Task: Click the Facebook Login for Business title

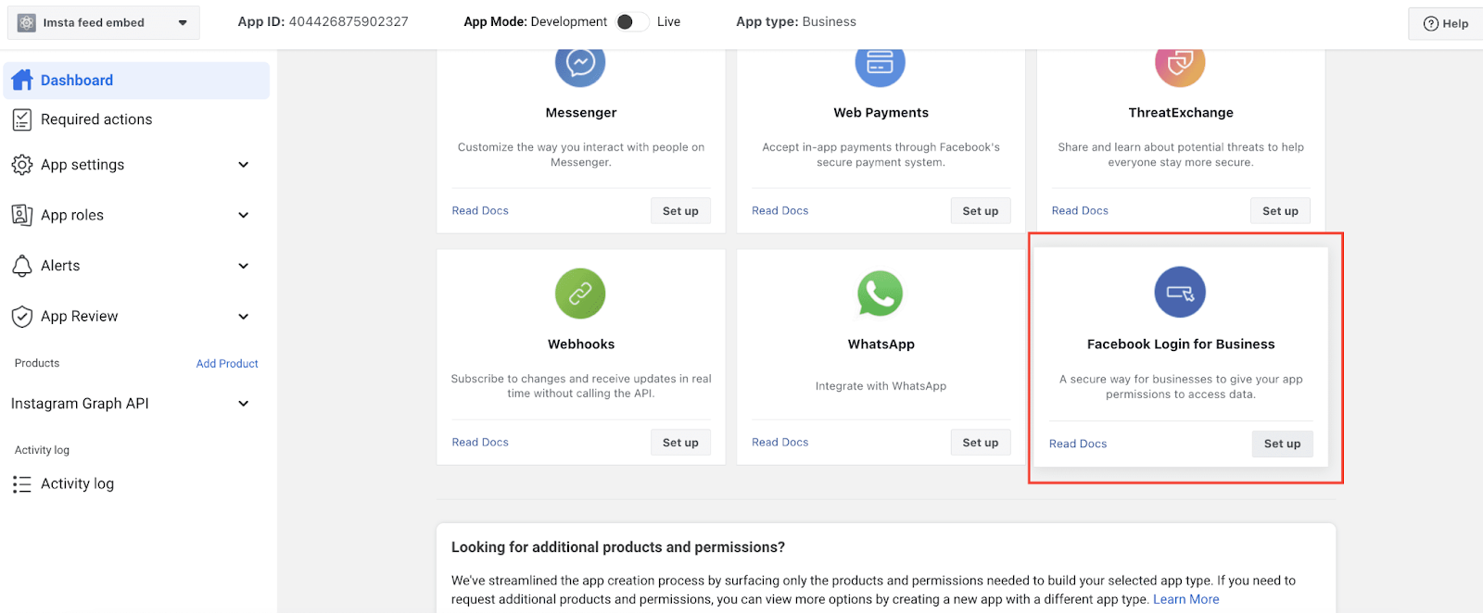Action: coord(1181,344)
